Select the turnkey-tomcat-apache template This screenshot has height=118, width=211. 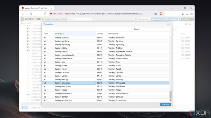pyautogui.click(x=106, y=55)
